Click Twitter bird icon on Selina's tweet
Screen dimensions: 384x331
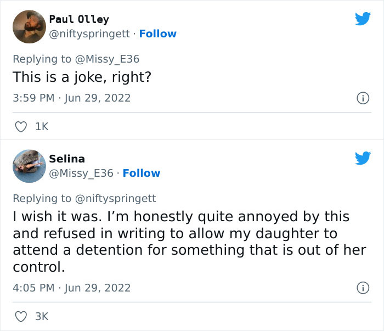point(362,159)
